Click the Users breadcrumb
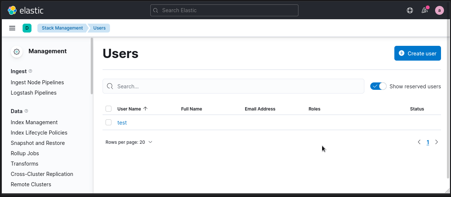The image size is (451, 197). tap(99, 28)
